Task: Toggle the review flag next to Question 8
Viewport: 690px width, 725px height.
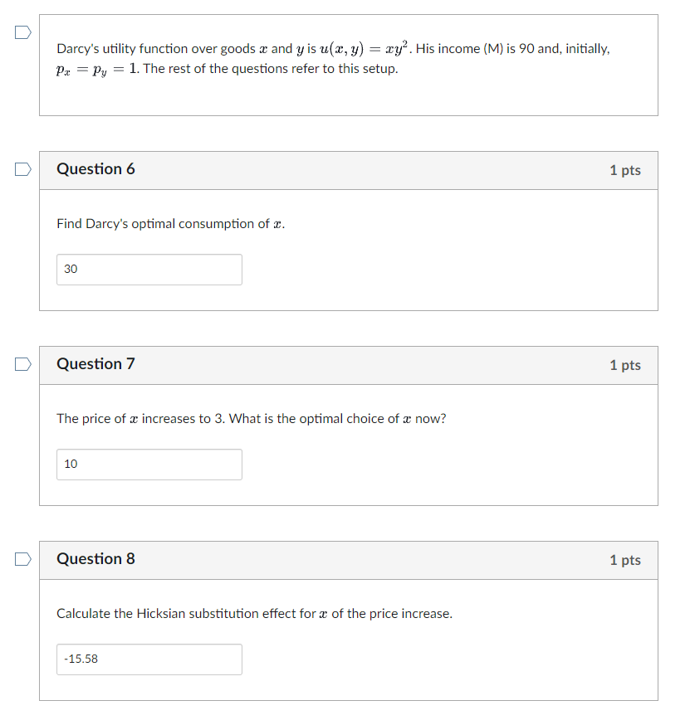Action: [x=22, y=559]
